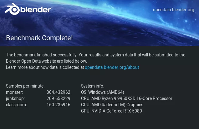Click the junkshop score 209.658229
The width and height of the screenshot is (199, 129).
pyautogui.click(x=58, y=98)
